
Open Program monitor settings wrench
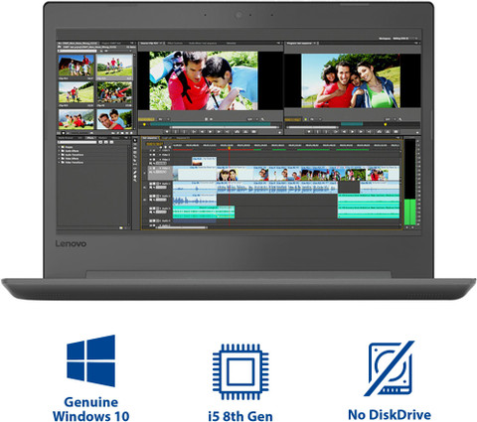pyautogui.click(x=399, y=119)
